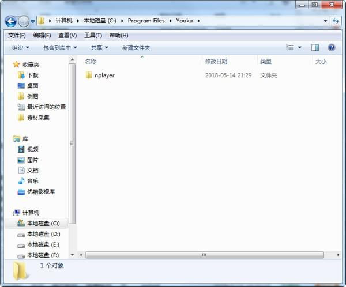
Task: Close the Youku Explorer window
Action: tap(332, 5)
